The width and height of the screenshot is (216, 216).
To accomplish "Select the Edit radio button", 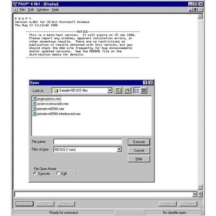I will (x=58, y=173).
